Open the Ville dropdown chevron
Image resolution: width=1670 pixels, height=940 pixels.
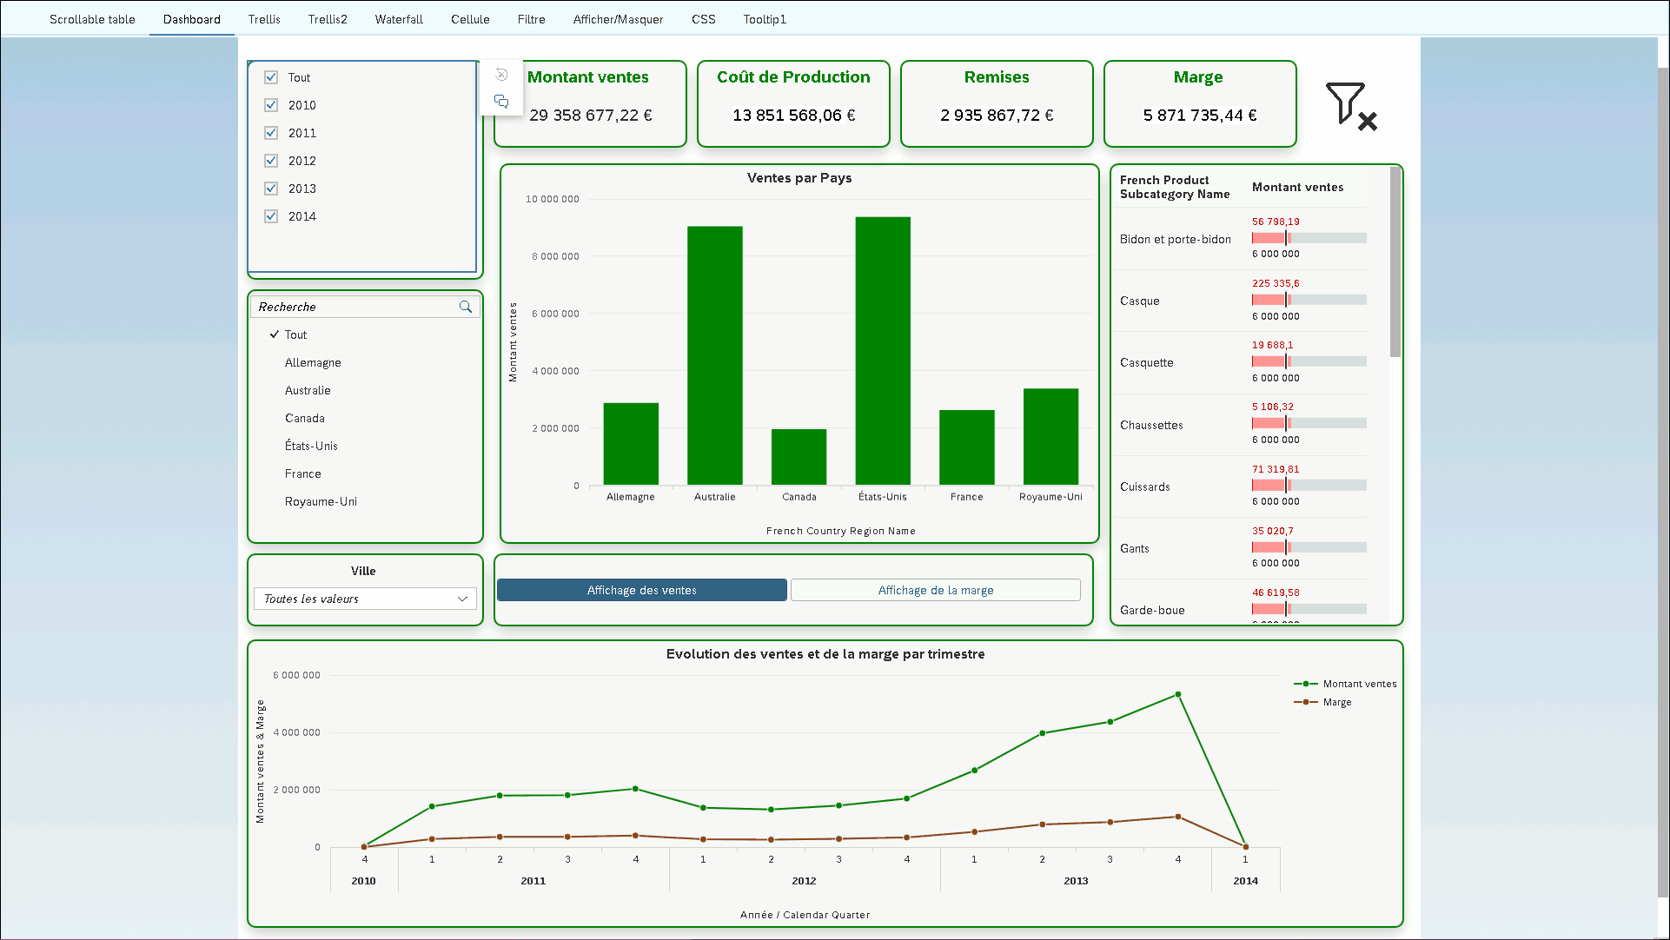click(462, 599)
